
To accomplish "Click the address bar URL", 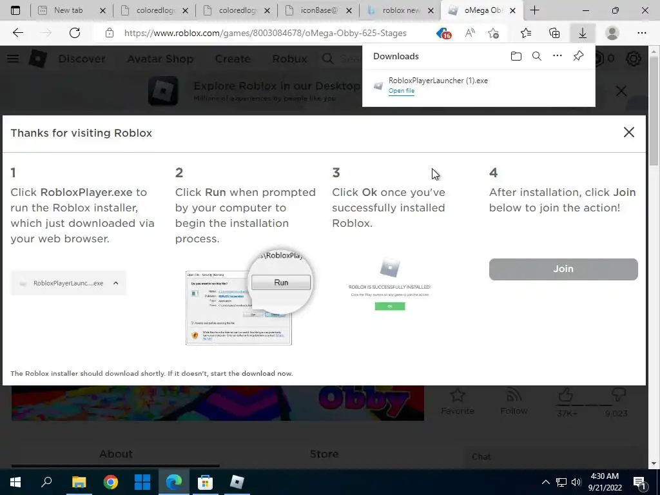I will tap(265, 33).
